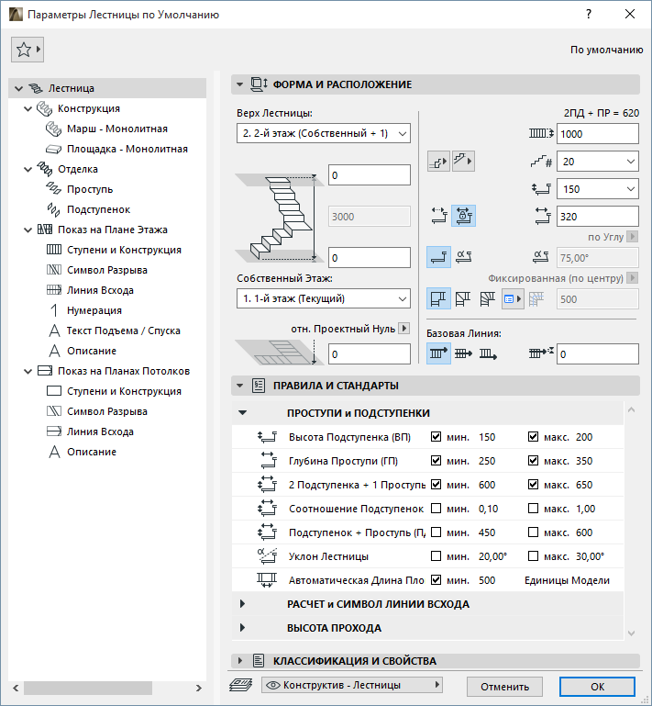Expand the ВЫСОТА ПРОХОДА section

(242, 628)
